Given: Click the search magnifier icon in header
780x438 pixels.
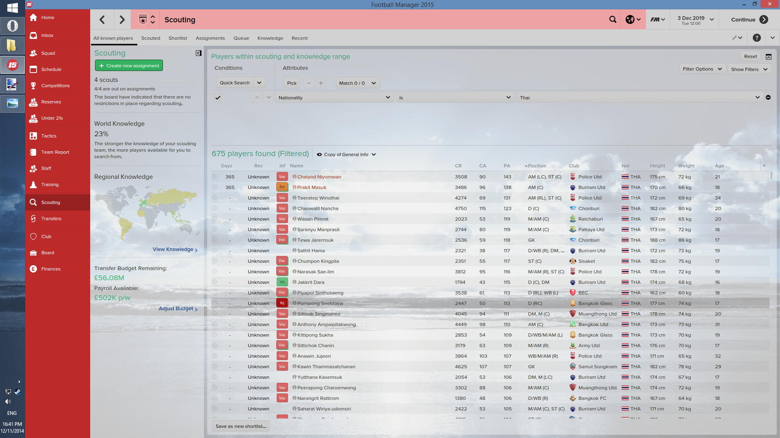Looking at the screenshot, I should 613,19.
